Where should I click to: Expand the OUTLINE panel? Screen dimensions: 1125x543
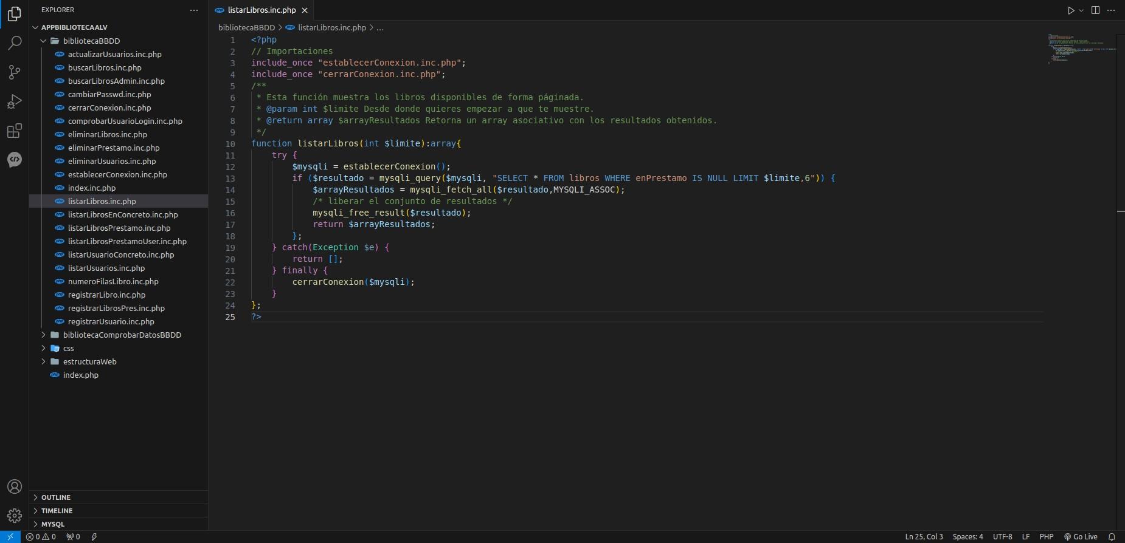[x=119, y=497]
